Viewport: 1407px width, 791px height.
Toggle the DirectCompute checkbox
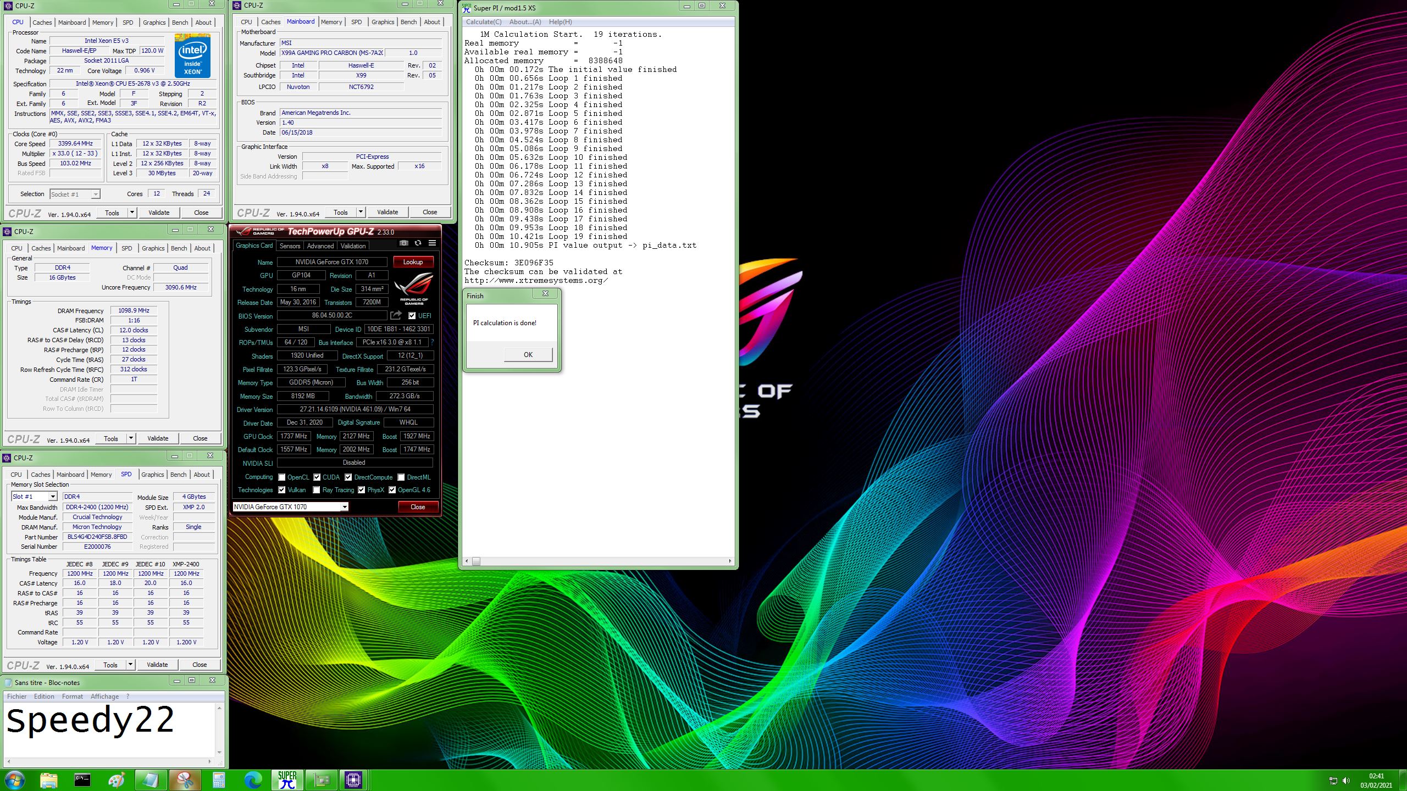coord(348,477)
